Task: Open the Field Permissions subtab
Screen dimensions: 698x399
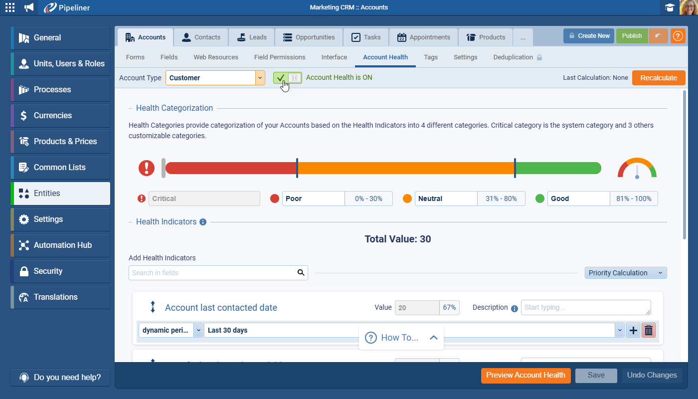Action: click(x=279, y=57)
